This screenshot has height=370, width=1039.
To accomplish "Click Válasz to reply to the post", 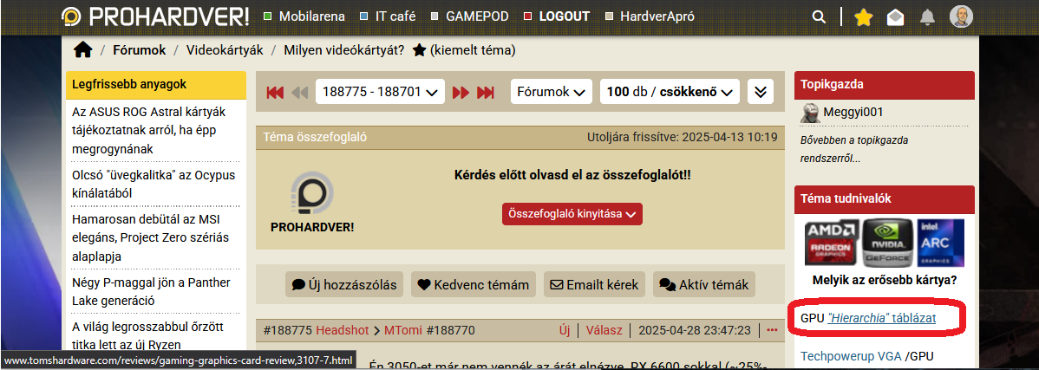I will pos(604,329).
